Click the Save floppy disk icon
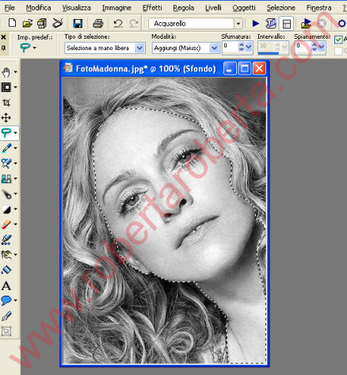The width and height of the screenshot is (347, 375). [78, 24]
